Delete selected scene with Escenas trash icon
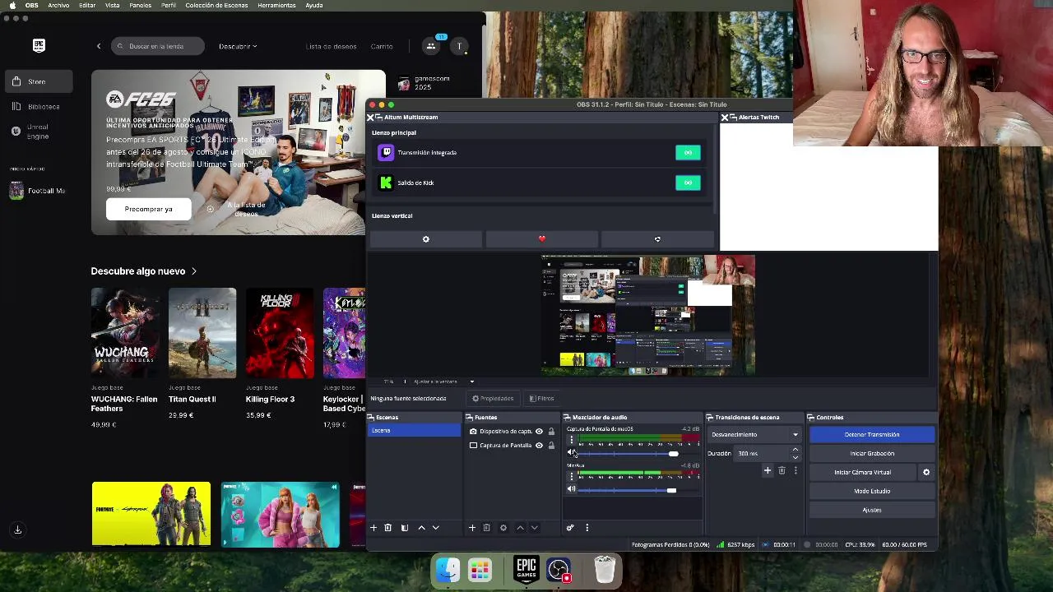Screen dimensions: 1053x592 pos(388,528)
